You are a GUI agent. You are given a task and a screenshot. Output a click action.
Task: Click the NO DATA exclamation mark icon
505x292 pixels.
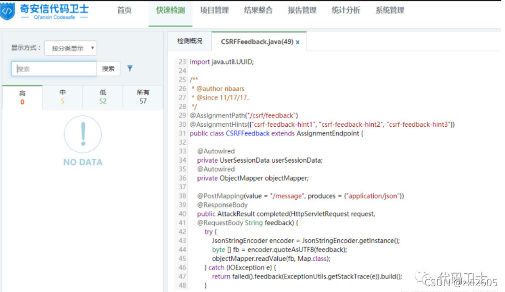click(x=83, y=135)
